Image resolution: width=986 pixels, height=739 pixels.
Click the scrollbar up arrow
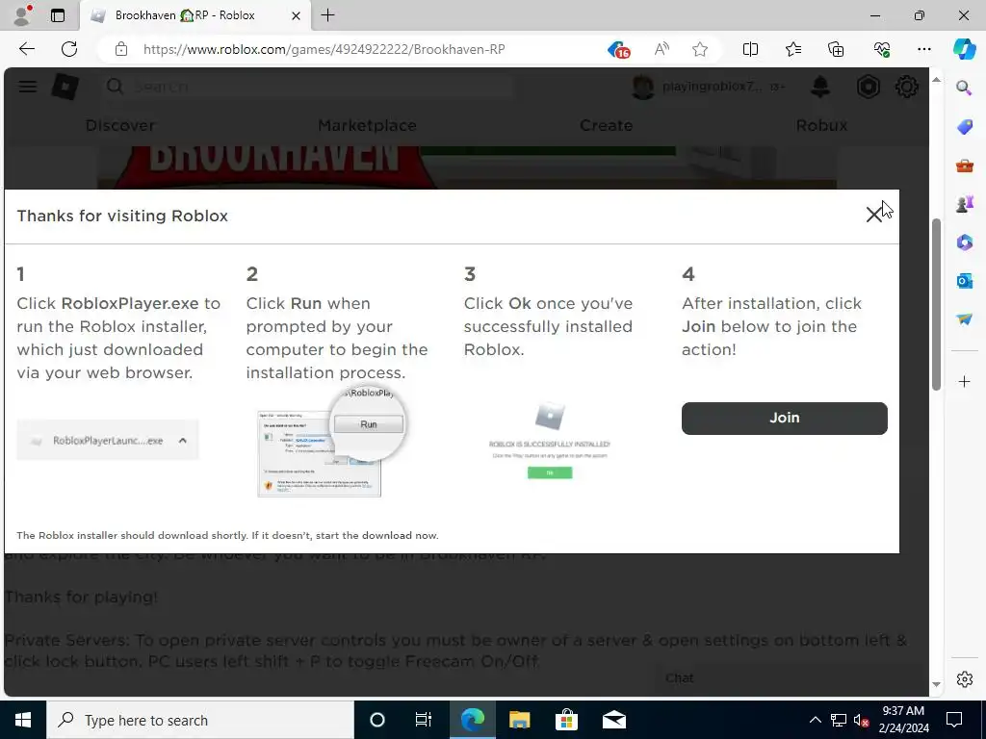(x=936, y=80)
